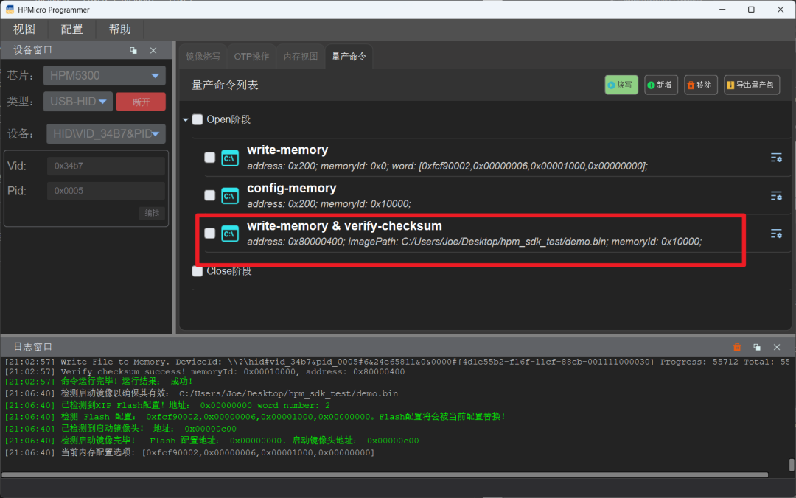Open the 类型 USB-HID dropdown
The width and height of the screenshot is (796, 498).
[x=77, y=102]
